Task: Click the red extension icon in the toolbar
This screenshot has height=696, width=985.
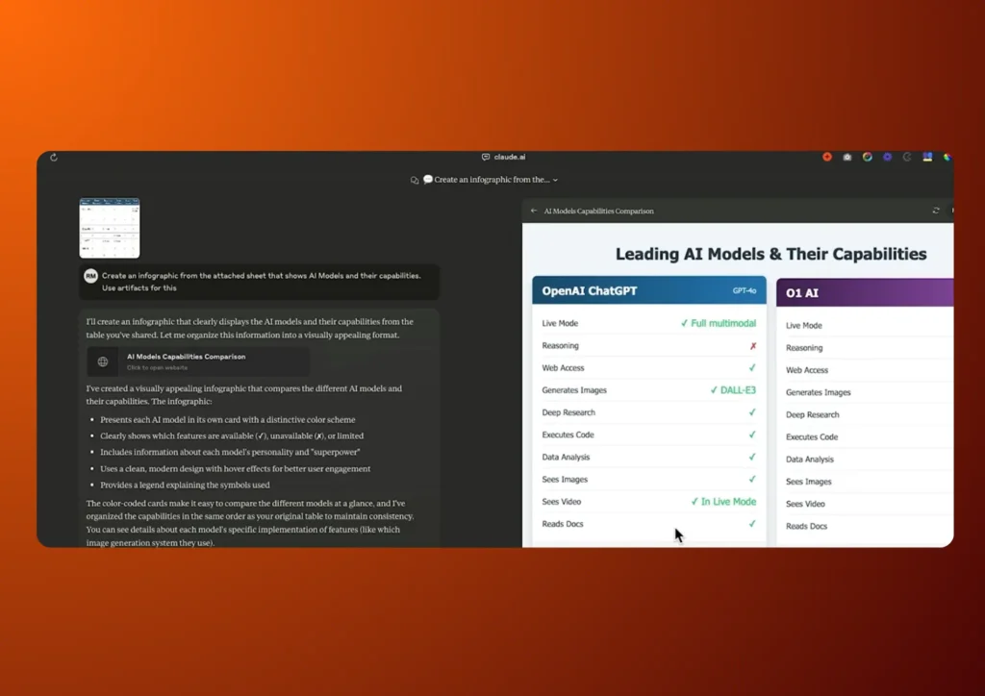Action: (827, 157)
